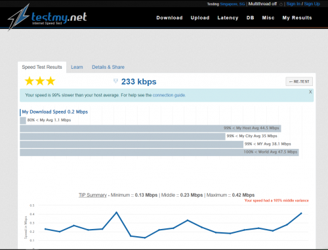Image resolution: width=328 pixels, height=250 pixels.
Task: Click the Sign In link
Action: [x=293, y=4]
